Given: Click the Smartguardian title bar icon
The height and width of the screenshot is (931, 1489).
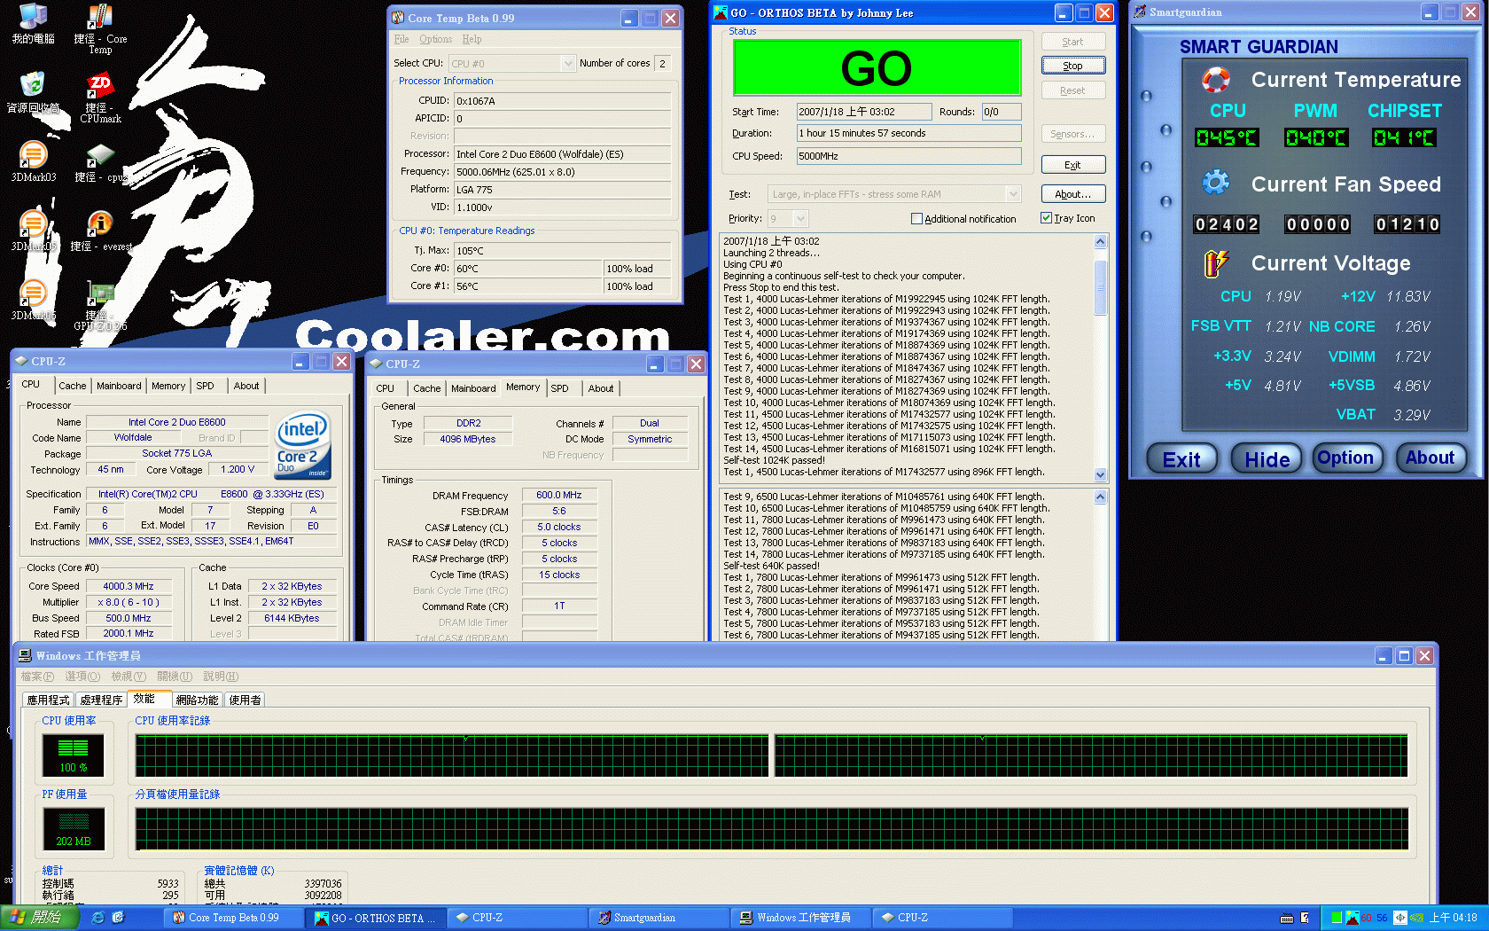Looking at the screenshot, I should (x=1140, y=12).
